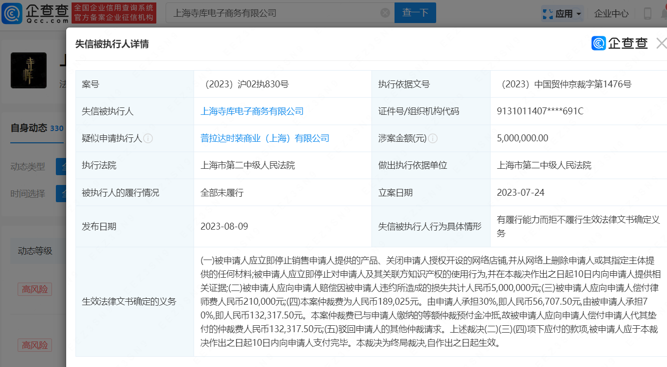
Task: Click the 动态等级 column header
Action: point(35,251)
